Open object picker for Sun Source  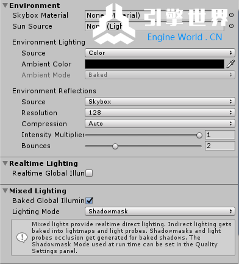point(231,26)
